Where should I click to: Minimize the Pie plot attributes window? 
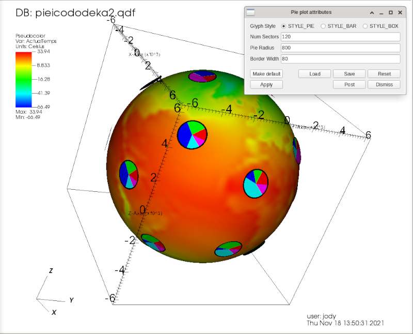pos(381,12)
